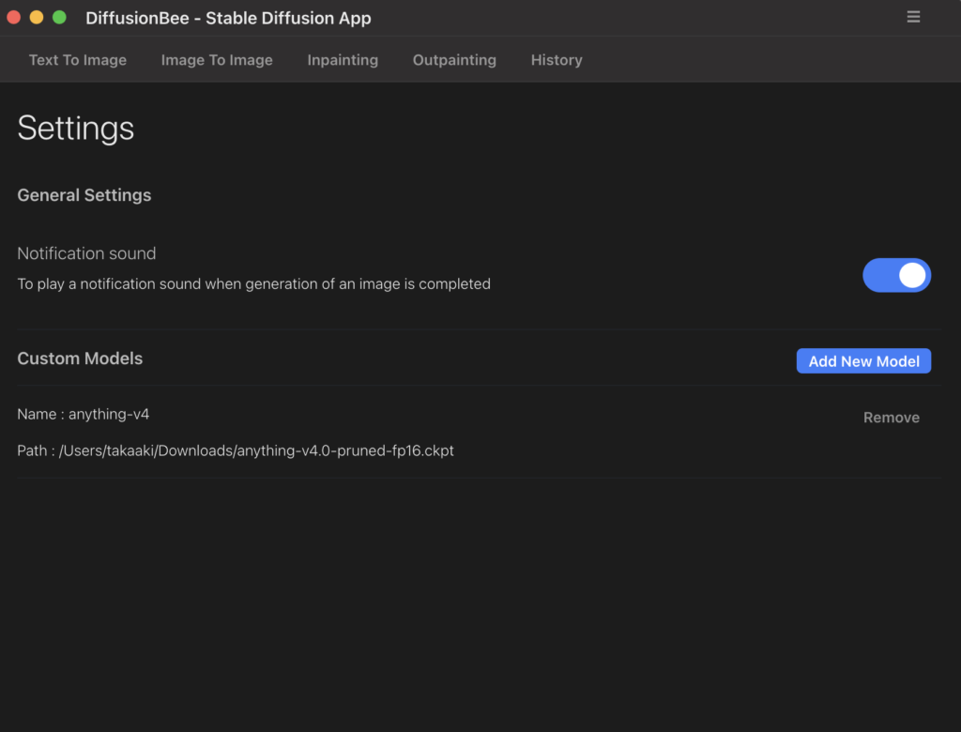Click the anything-v4.0-pruned-fp16.ckpt path text
This screenshot has height=732, width=961.
coord(256,450)
